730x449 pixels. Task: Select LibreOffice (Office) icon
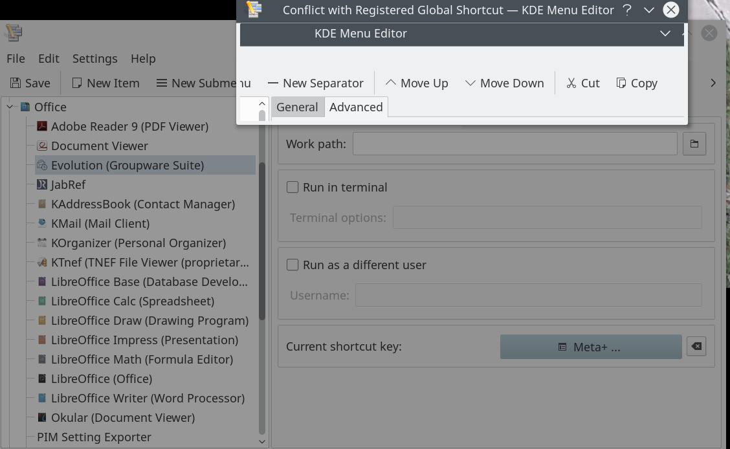pos(42,378)
